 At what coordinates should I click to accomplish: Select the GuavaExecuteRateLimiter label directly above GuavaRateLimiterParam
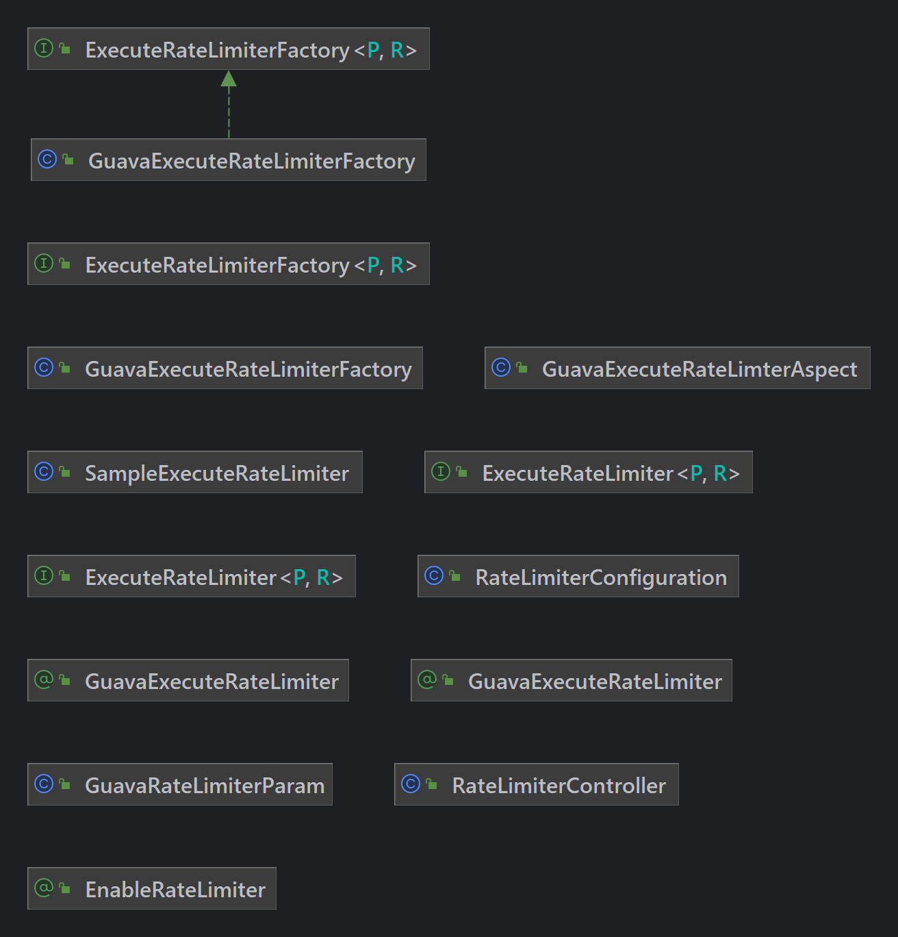212,682
